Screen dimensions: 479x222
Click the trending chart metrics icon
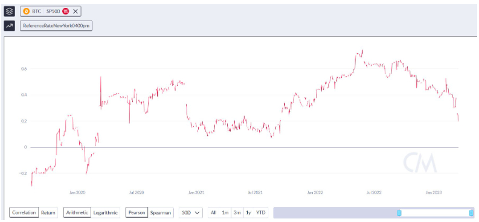tap(9, 25)
